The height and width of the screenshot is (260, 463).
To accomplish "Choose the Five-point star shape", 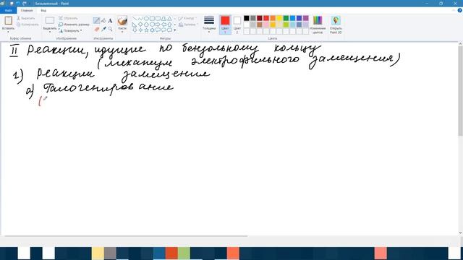I will tap(146, 30).
